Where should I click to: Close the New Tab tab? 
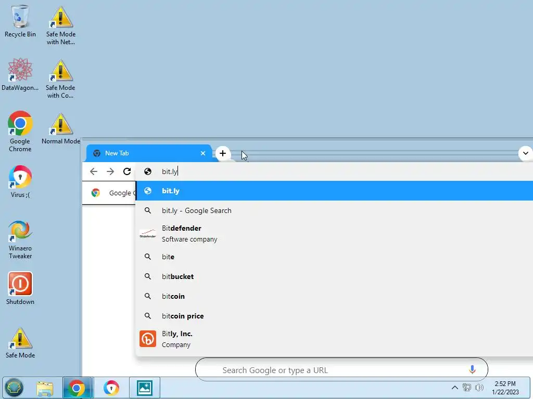[203, 153]
